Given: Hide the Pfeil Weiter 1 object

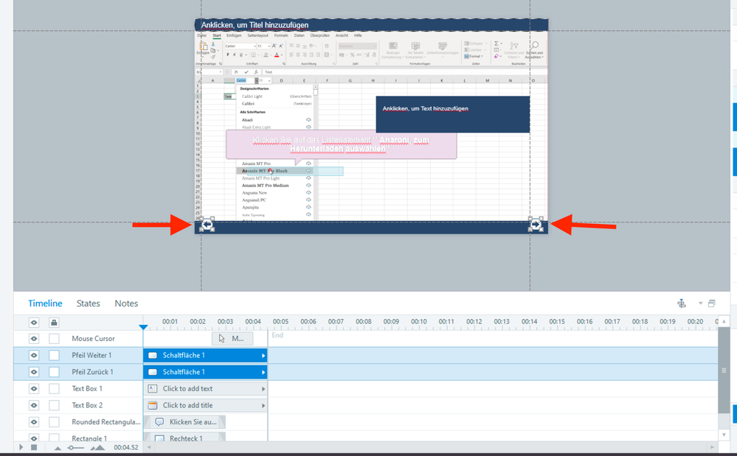Looking at the screenshot, I should click(x=34, y=356).
